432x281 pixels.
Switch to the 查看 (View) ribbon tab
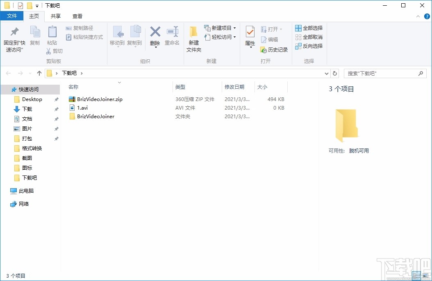click(x=77, y=16)
